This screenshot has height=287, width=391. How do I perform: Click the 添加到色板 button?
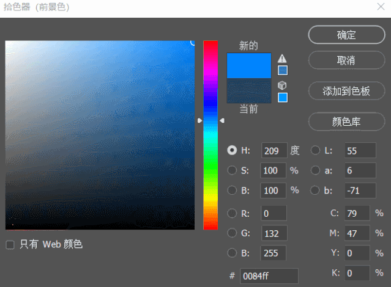coord(346,91)
